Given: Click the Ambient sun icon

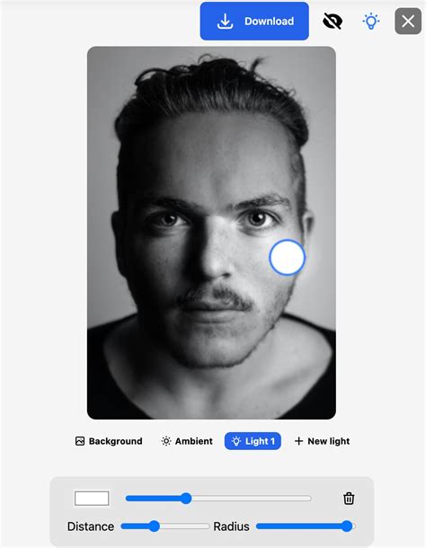Looking at the screenshot, I should click(x=165, y=441).
